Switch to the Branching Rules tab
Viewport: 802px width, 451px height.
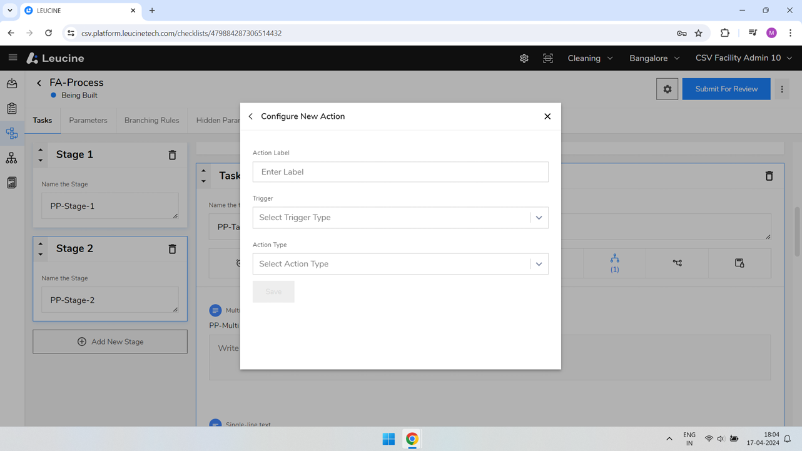click(151, 120)
